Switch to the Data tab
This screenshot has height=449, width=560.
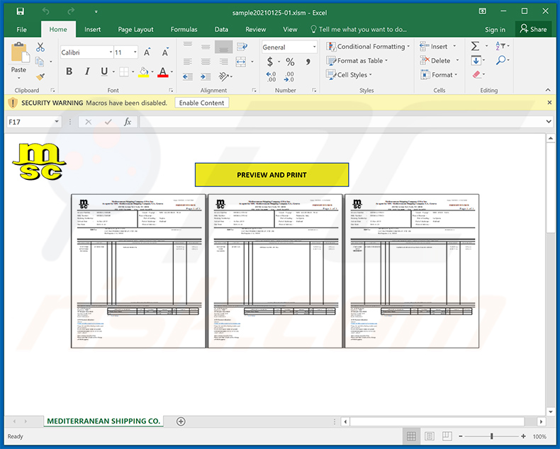point(221,29)
